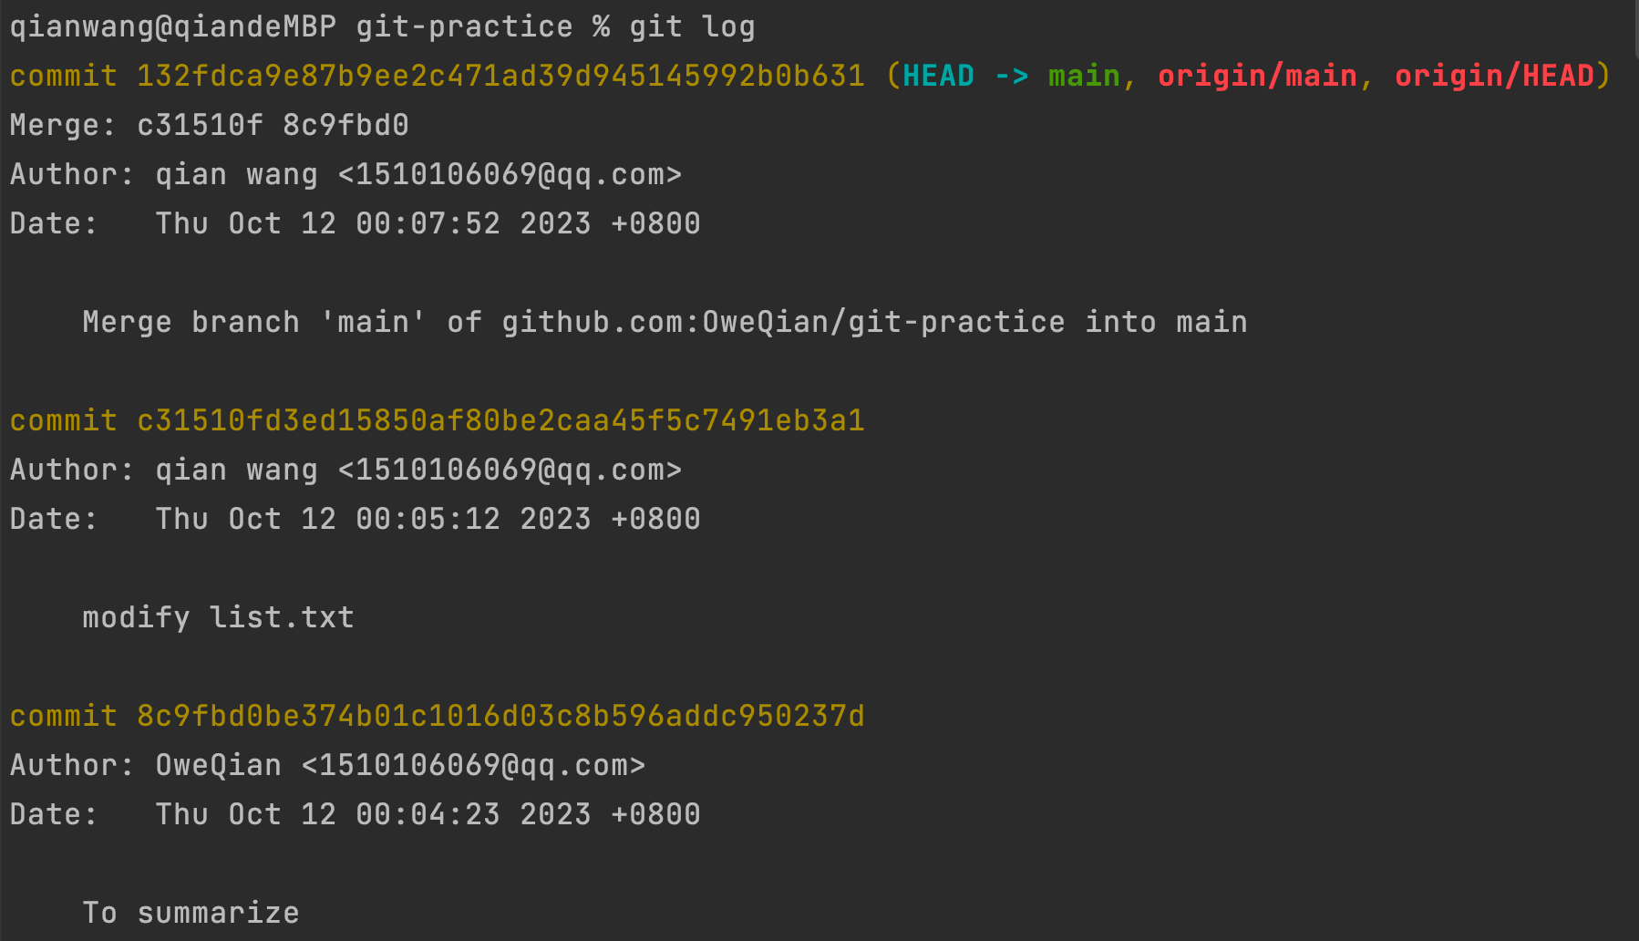Click merge parent hash c31510f
Image resolution: width=1639 pixels, height=941 pixels.
[200, 125]
